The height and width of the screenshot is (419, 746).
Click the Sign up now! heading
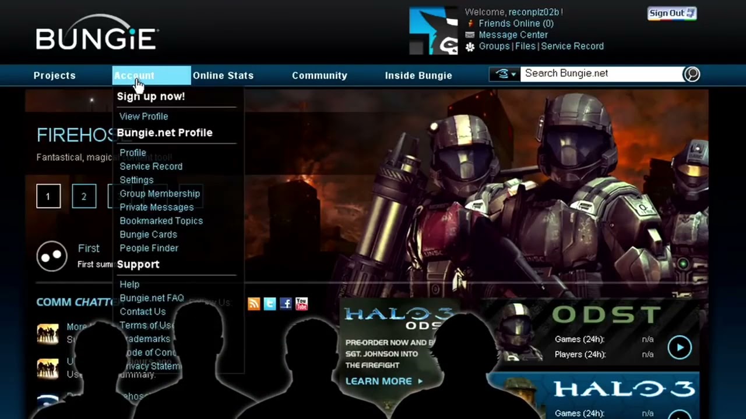tap(151, 97)
